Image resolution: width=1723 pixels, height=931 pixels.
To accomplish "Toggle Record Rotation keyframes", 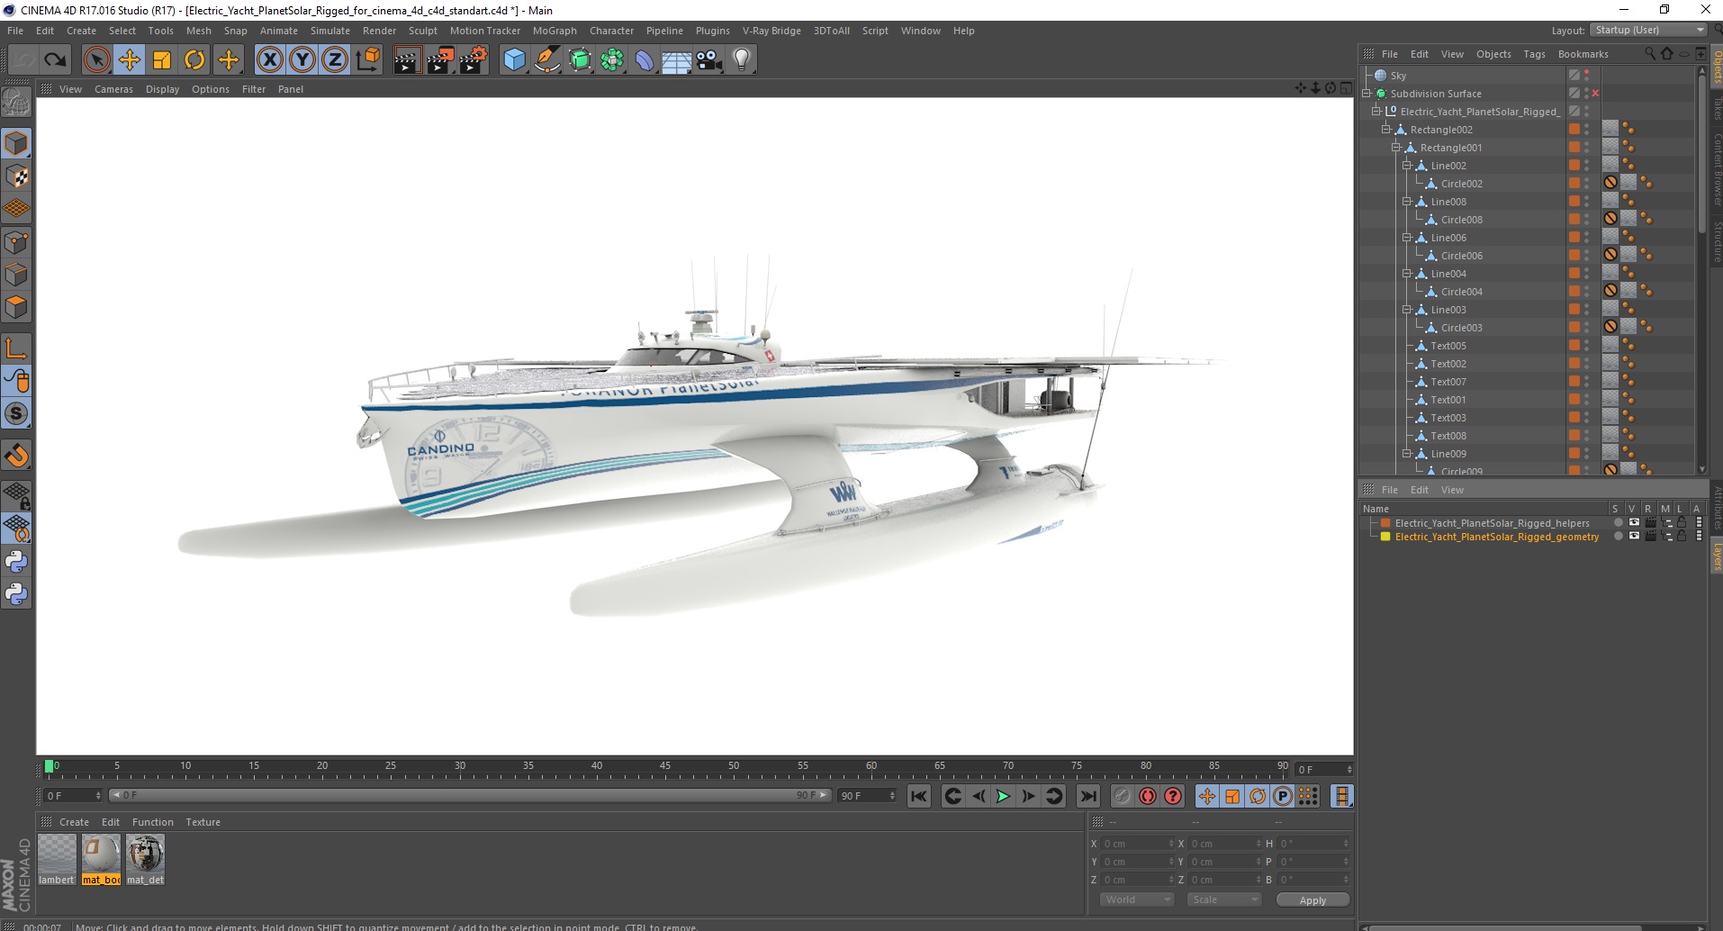I will (1258, 796).
